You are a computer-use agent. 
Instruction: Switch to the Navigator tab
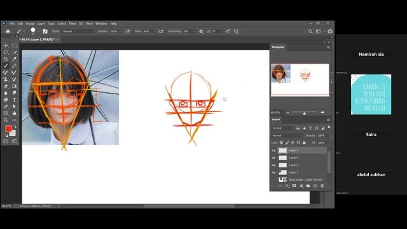278,47
